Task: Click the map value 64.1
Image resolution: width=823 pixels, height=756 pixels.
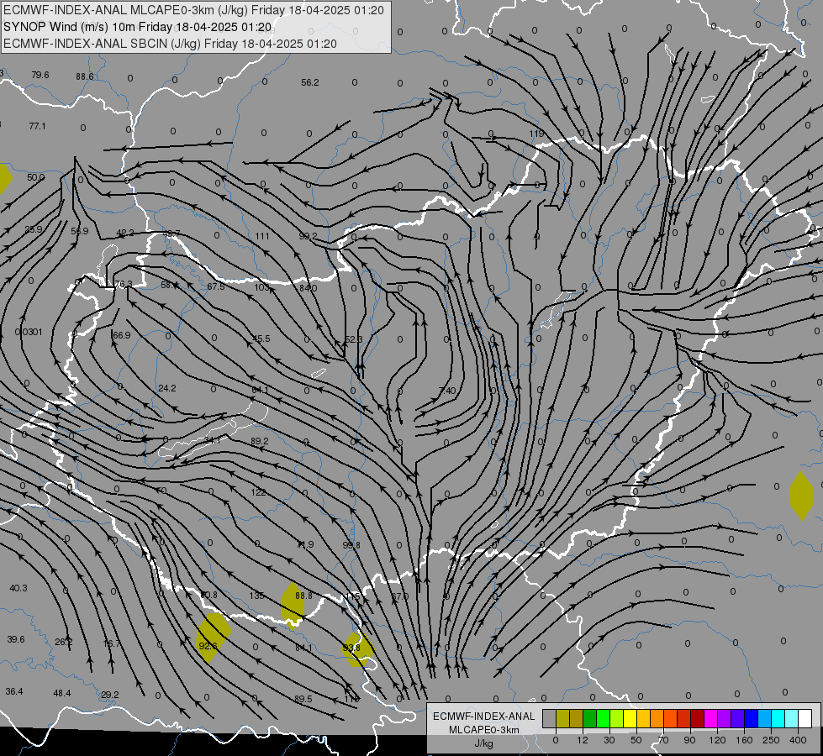Action: tap(261, 390)
